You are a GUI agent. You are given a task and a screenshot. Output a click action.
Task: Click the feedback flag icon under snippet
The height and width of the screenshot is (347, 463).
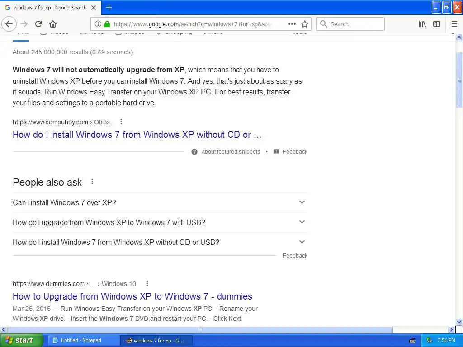click(276, 152)
